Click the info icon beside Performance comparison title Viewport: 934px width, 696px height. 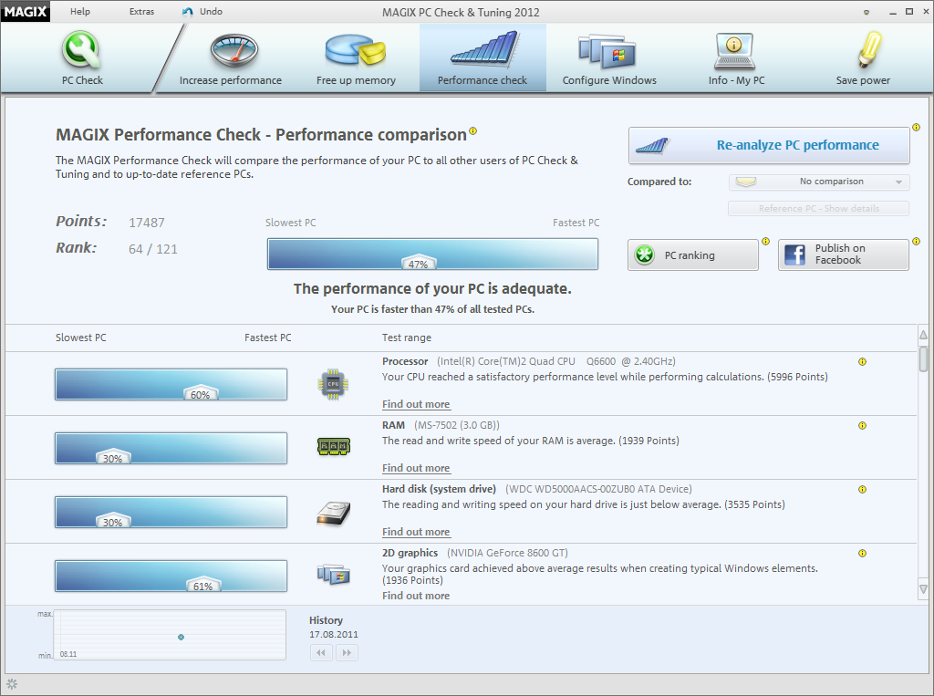click(x=473, y=130)
